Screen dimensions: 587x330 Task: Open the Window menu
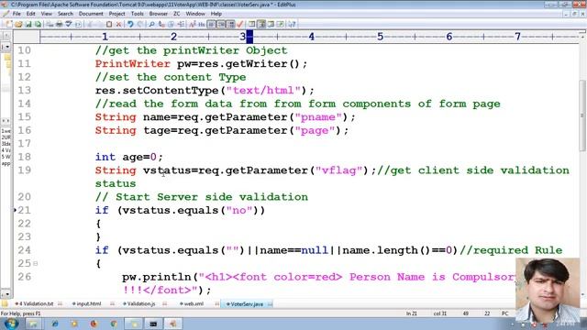click(195, 14)
